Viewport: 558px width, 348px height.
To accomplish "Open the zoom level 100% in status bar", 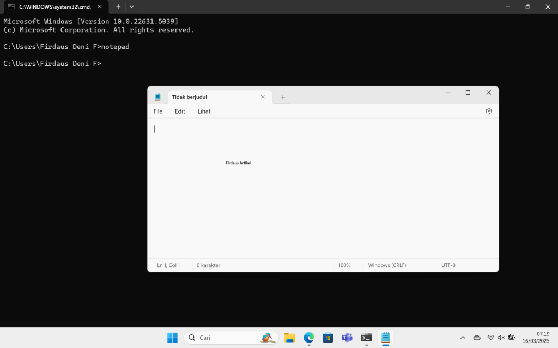I will 344,265.
